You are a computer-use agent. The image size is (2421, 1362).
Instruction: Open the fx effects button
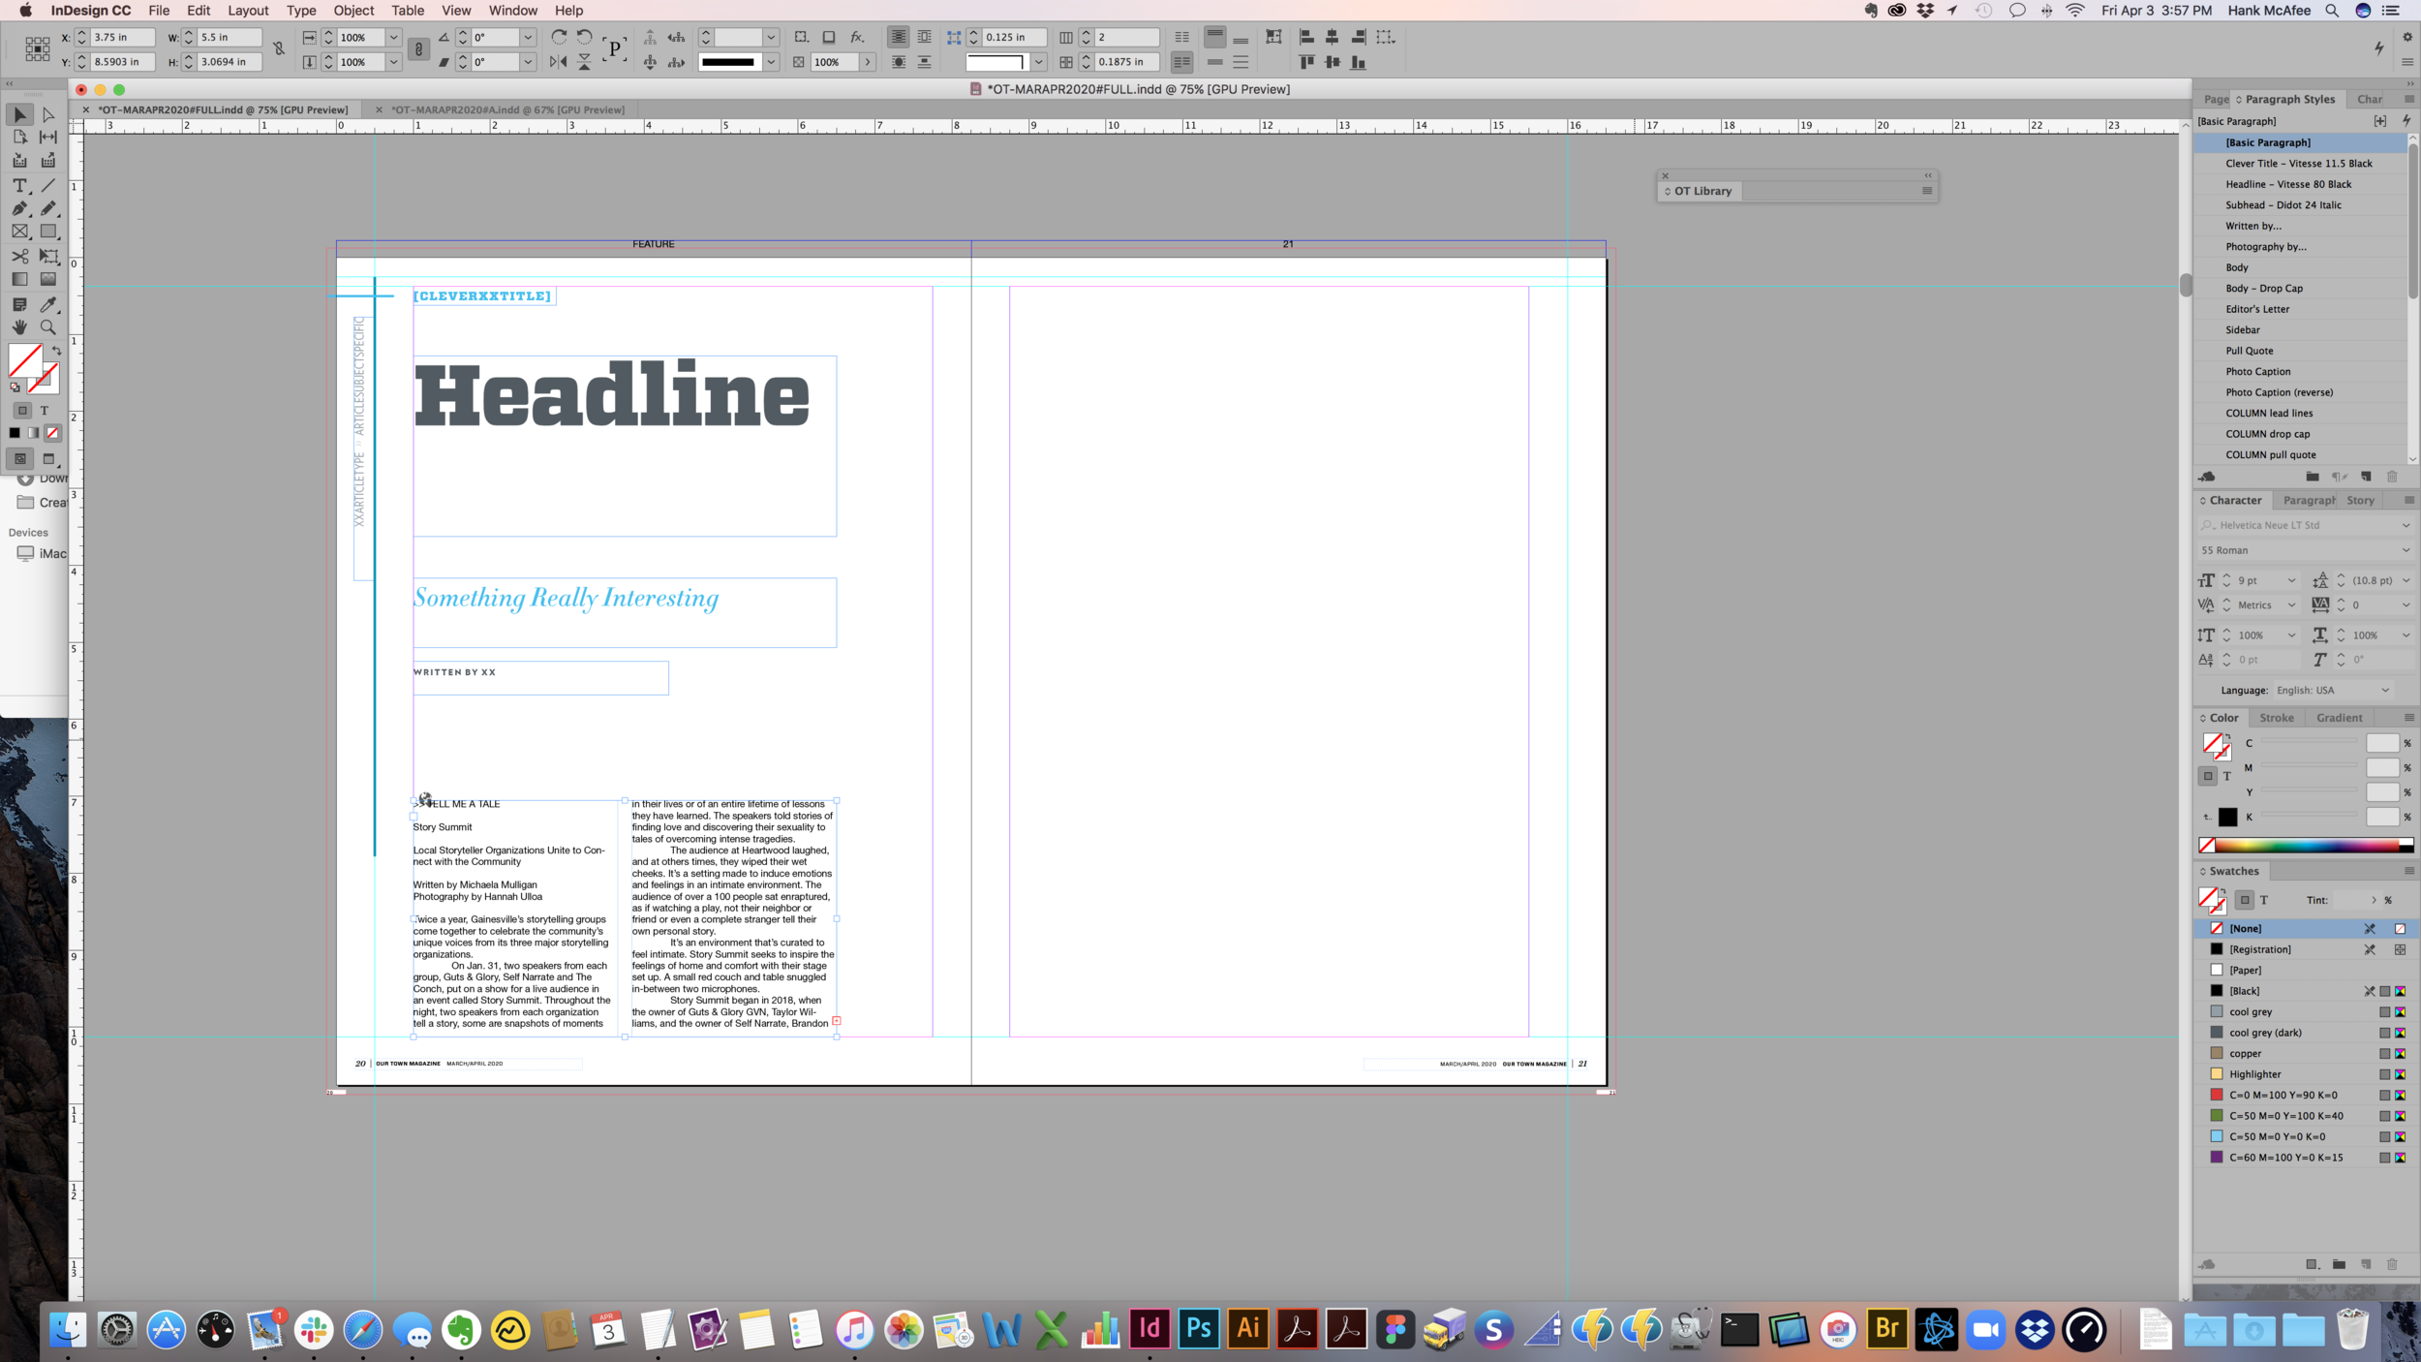click(857, 37)
